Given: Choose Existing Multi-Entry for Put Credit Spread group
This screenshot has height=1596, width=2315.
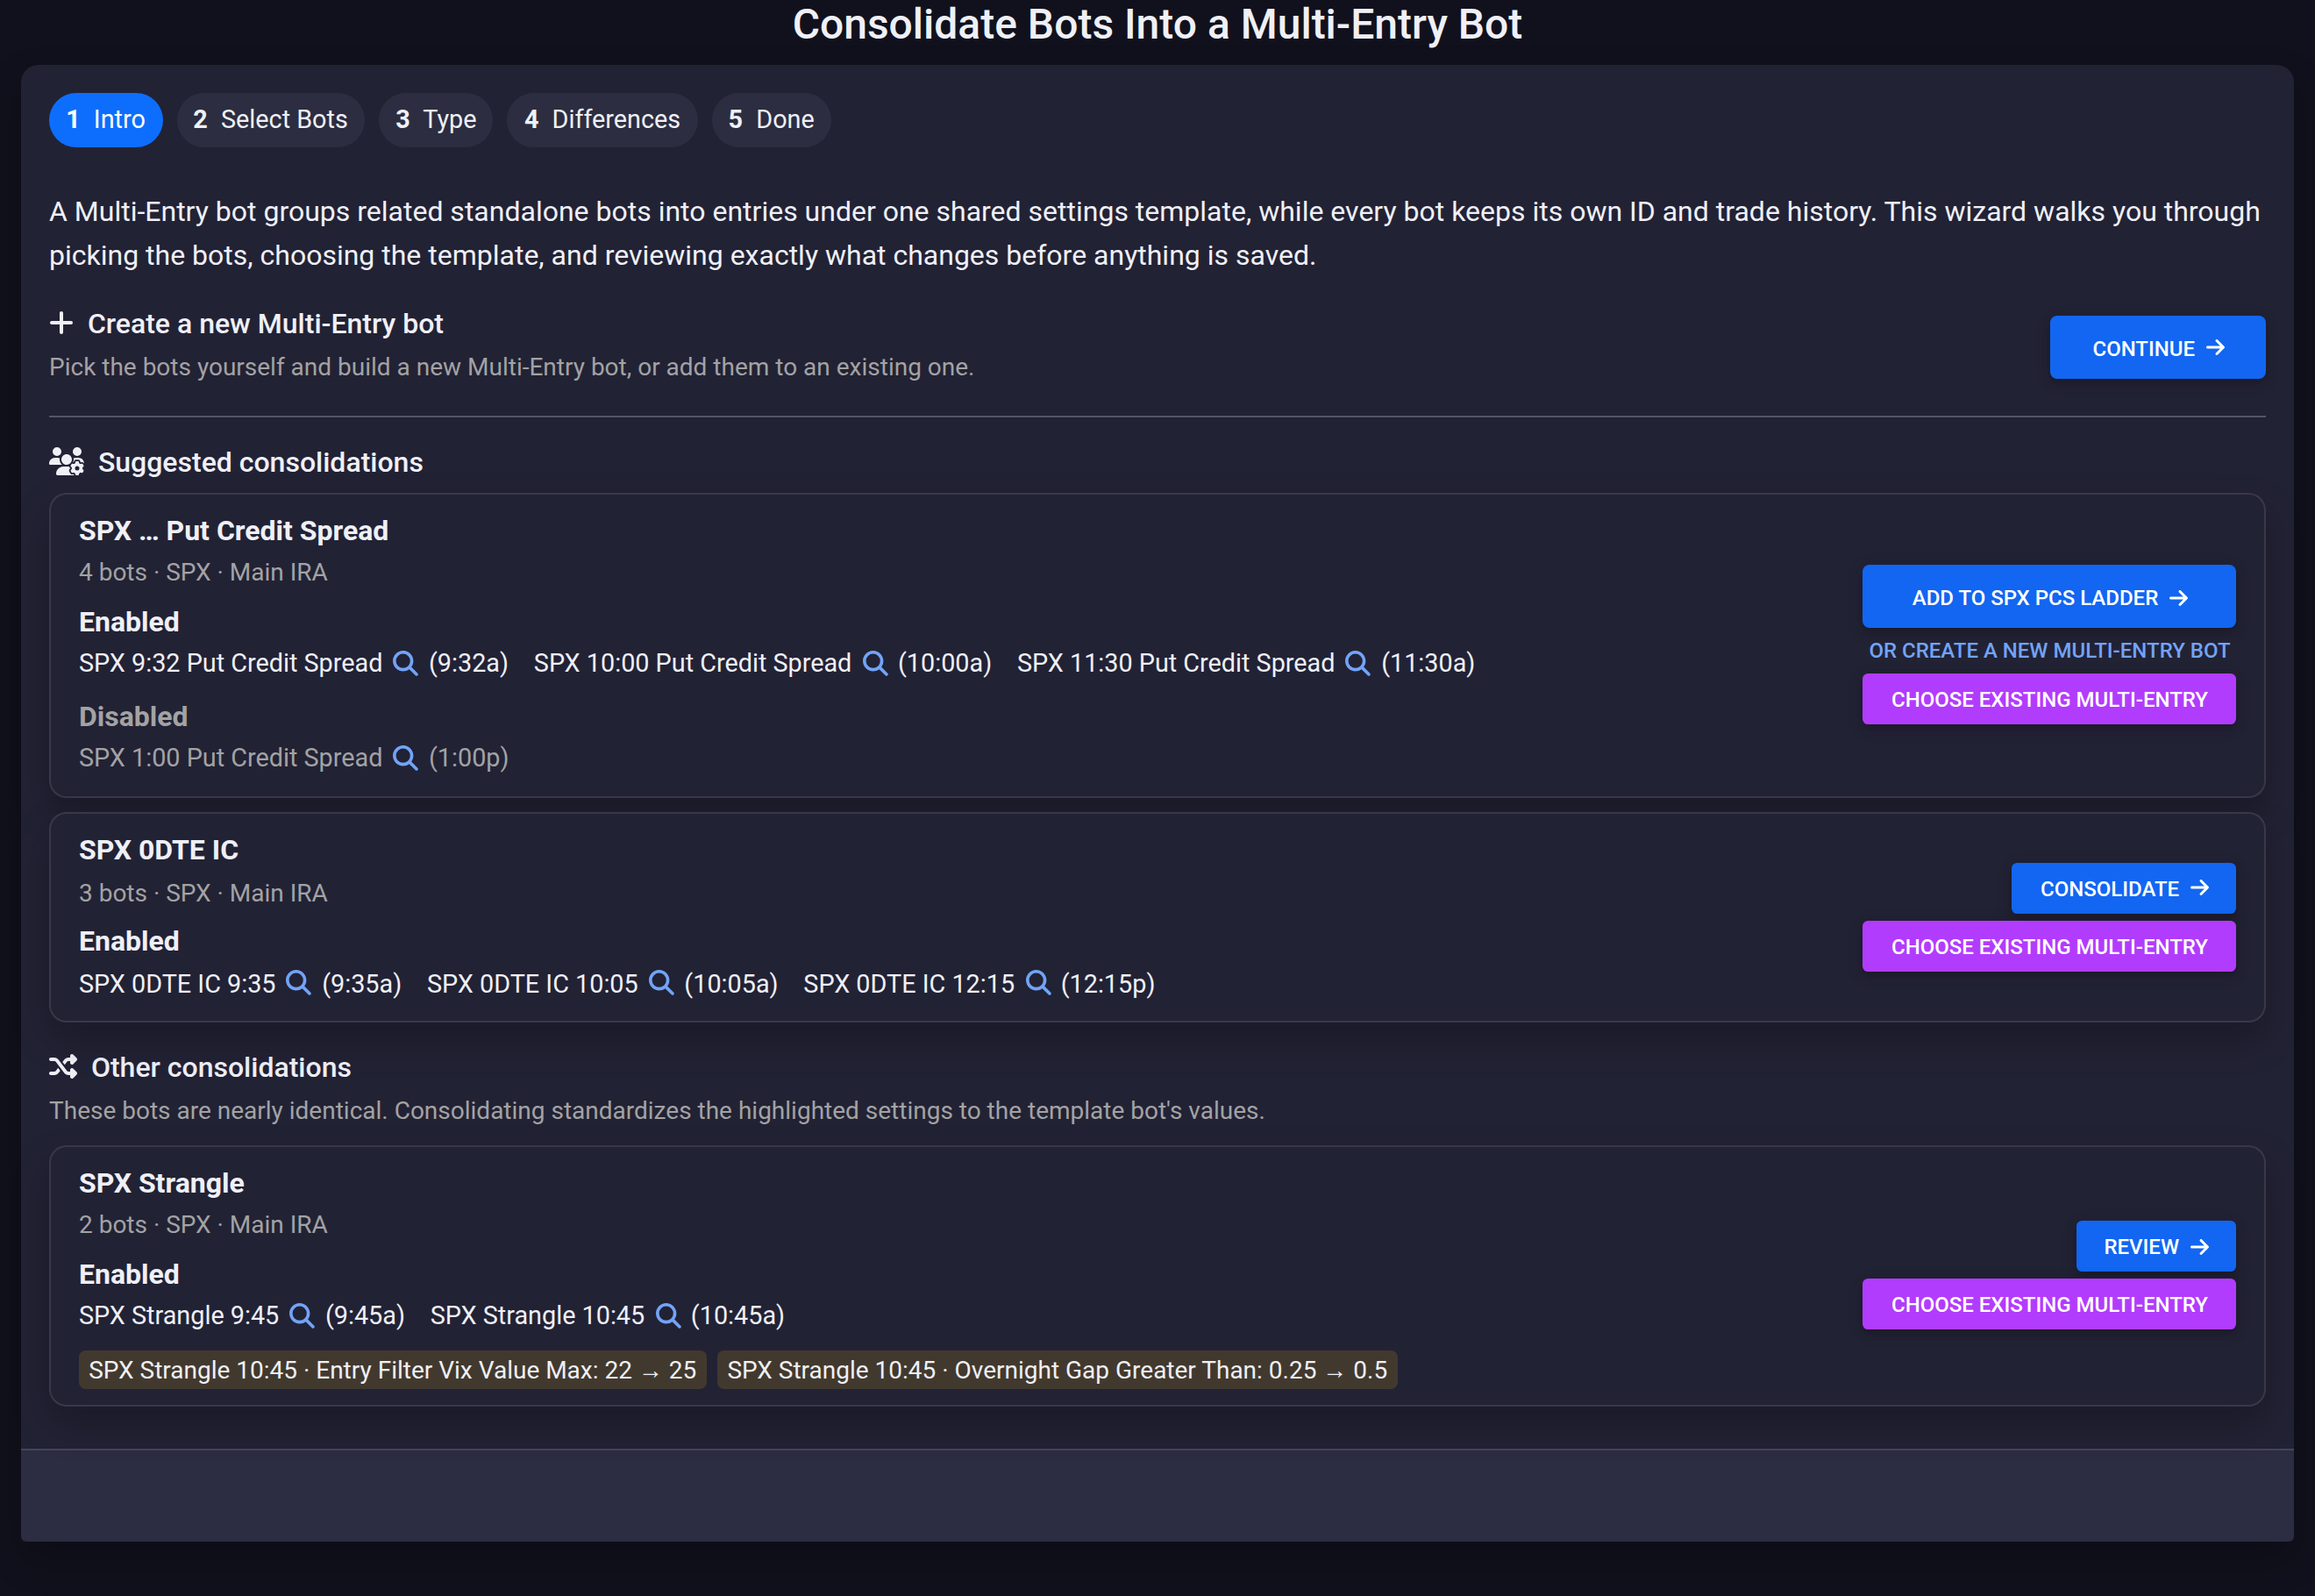Looking at the screenshot, I should tap(2048, 699).
